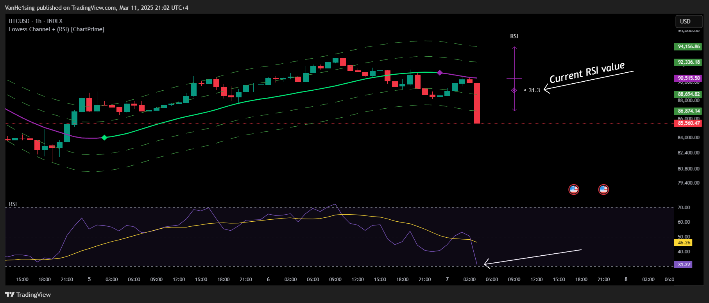Click the 31.3 current RSI gauge value
The image size is (709, 303).
coord(534,90)
